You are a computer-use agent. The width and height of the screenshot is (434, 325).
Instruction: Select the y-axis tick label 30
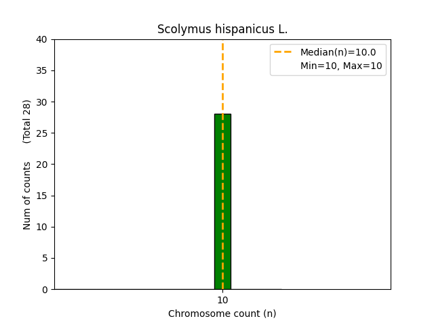tap(42, 102)
